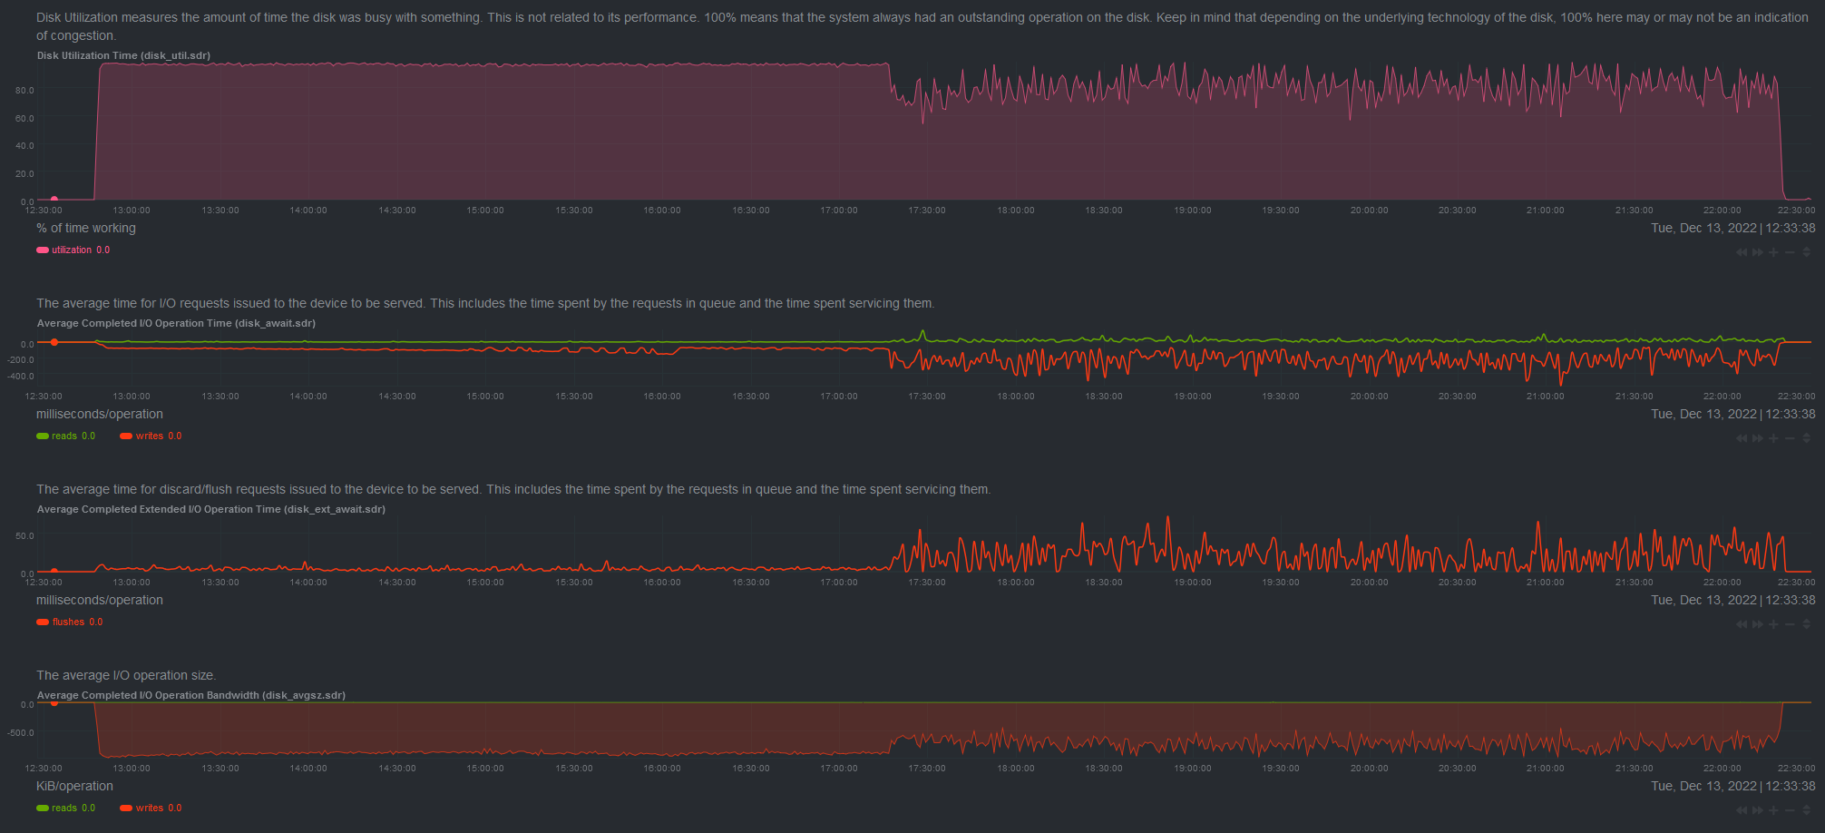1825x833 pixels.
Task: Click the '% of time working' unit label
Action: 86,229
